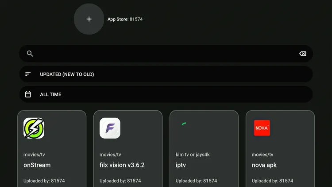332x187 pixels.
Task: Click the round plus add button
Action: tap(89, 19)
